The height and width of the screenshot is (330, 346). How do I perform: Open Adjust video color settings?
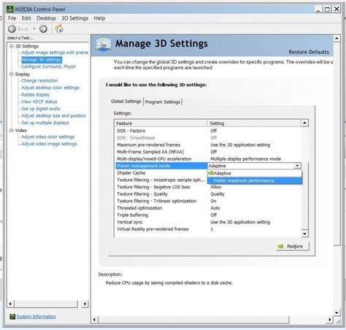click(x=48, y=137)
